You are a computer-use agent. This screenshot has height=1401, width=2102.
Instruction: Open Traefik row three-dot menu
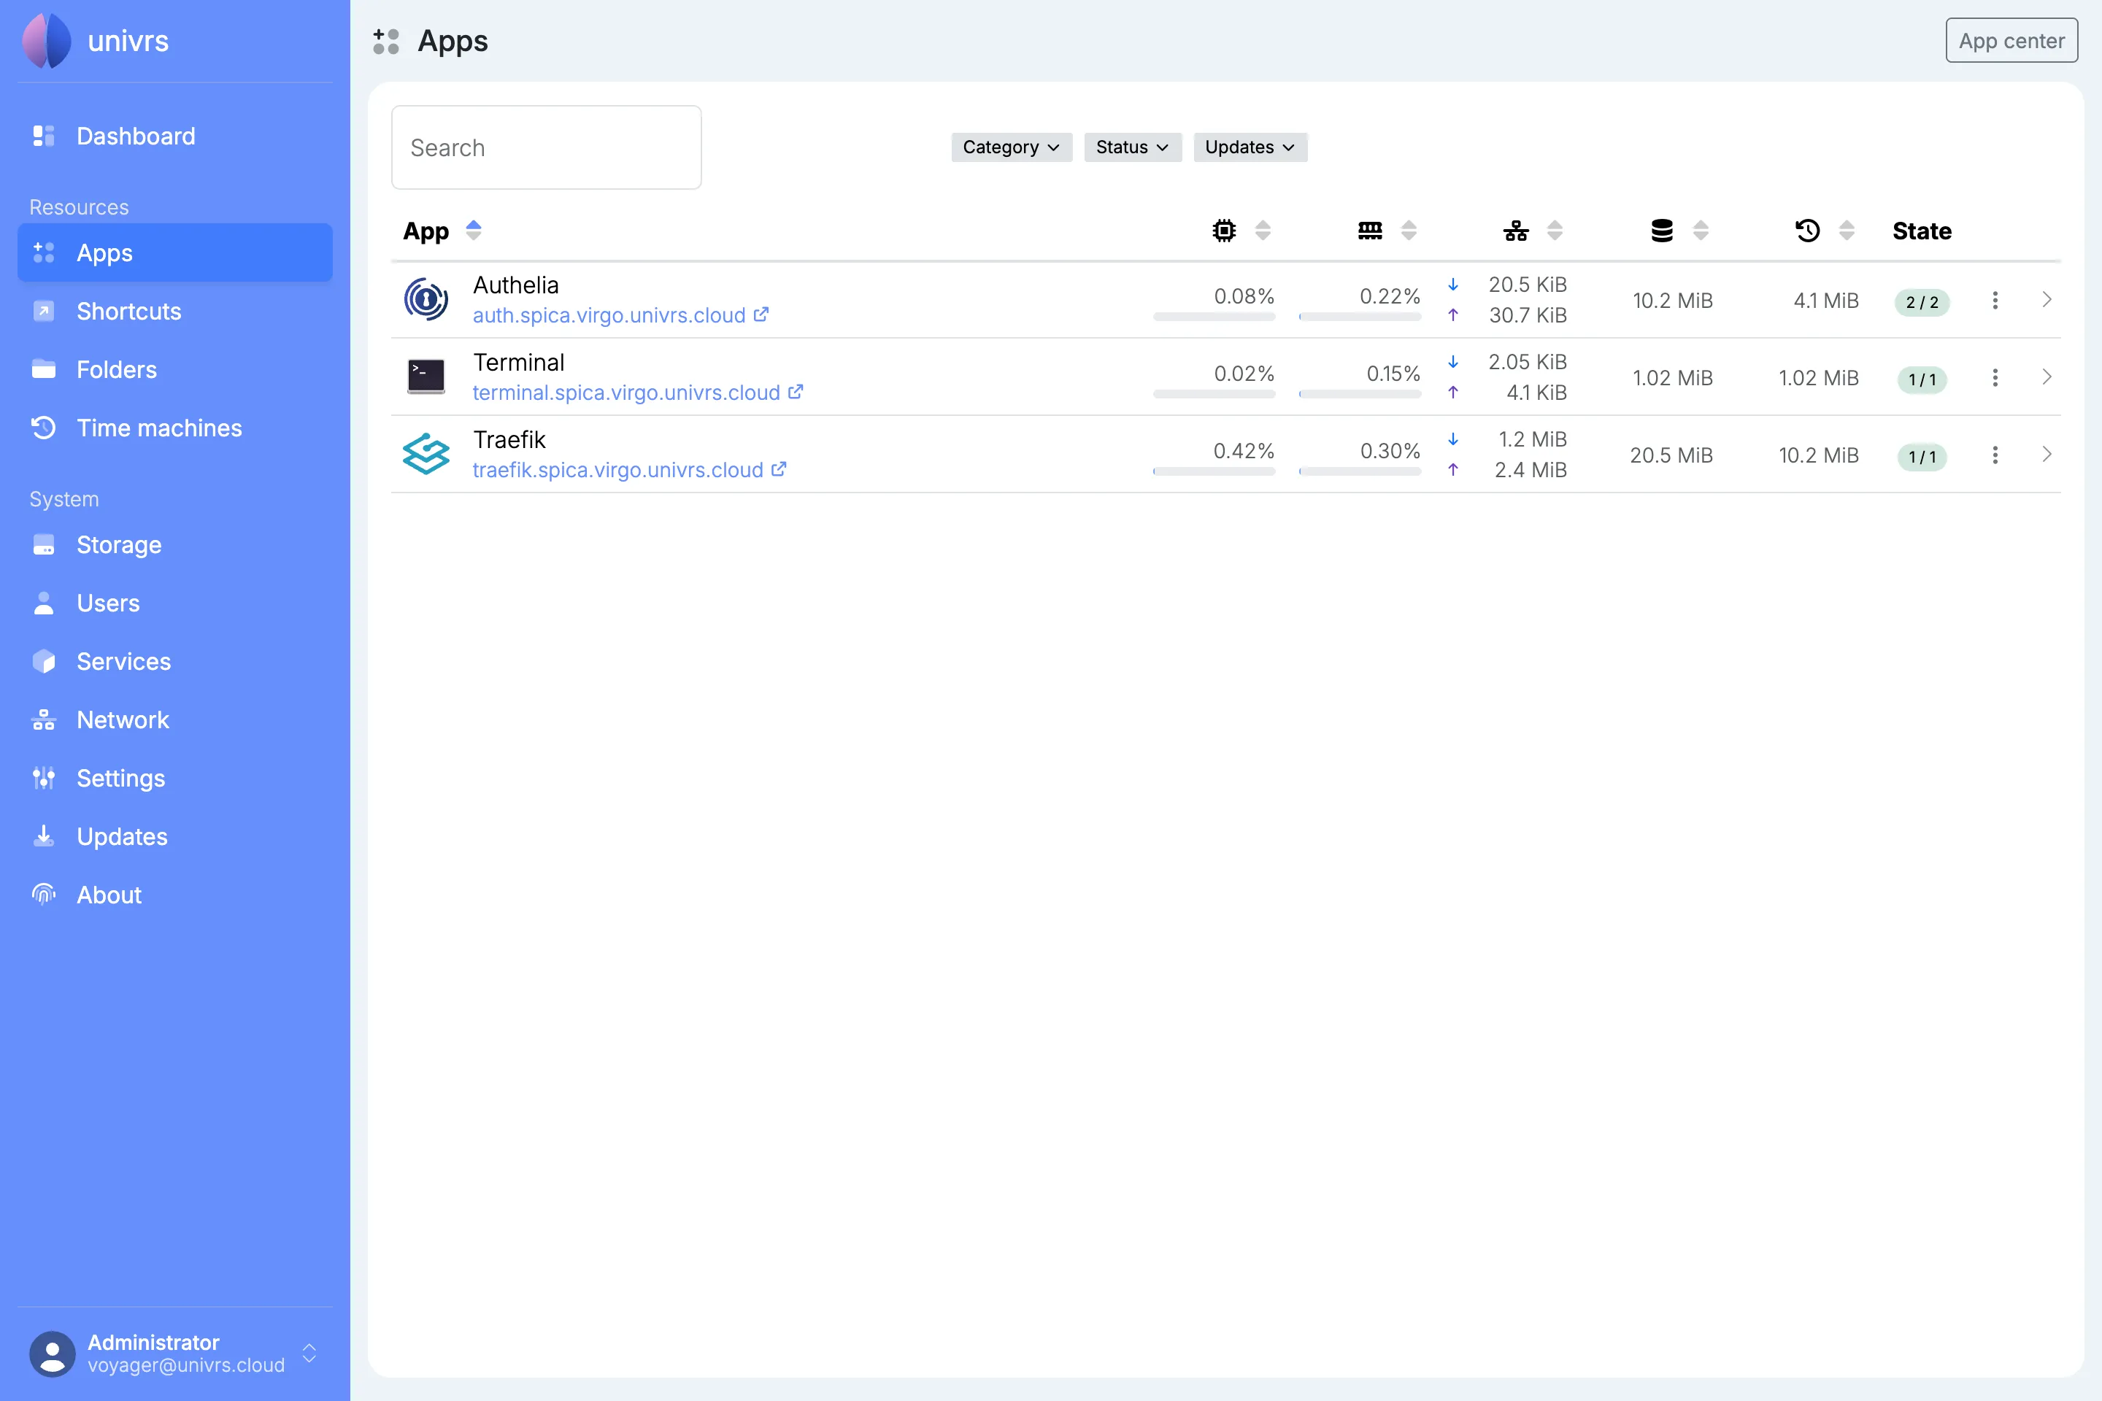tap(1995, 455)
